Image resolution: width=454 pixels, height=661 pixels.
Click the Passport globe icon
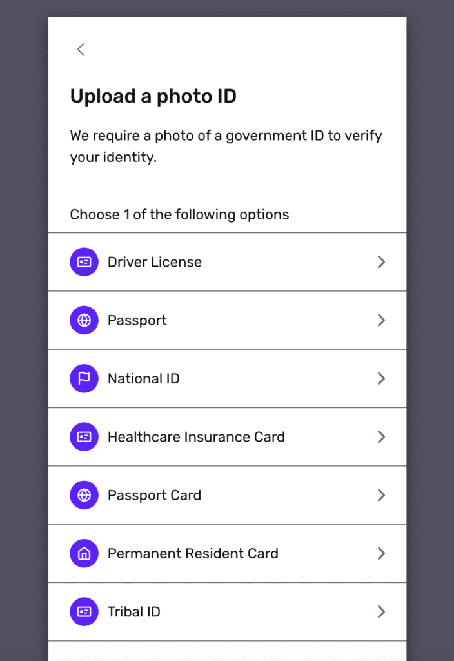84,320
